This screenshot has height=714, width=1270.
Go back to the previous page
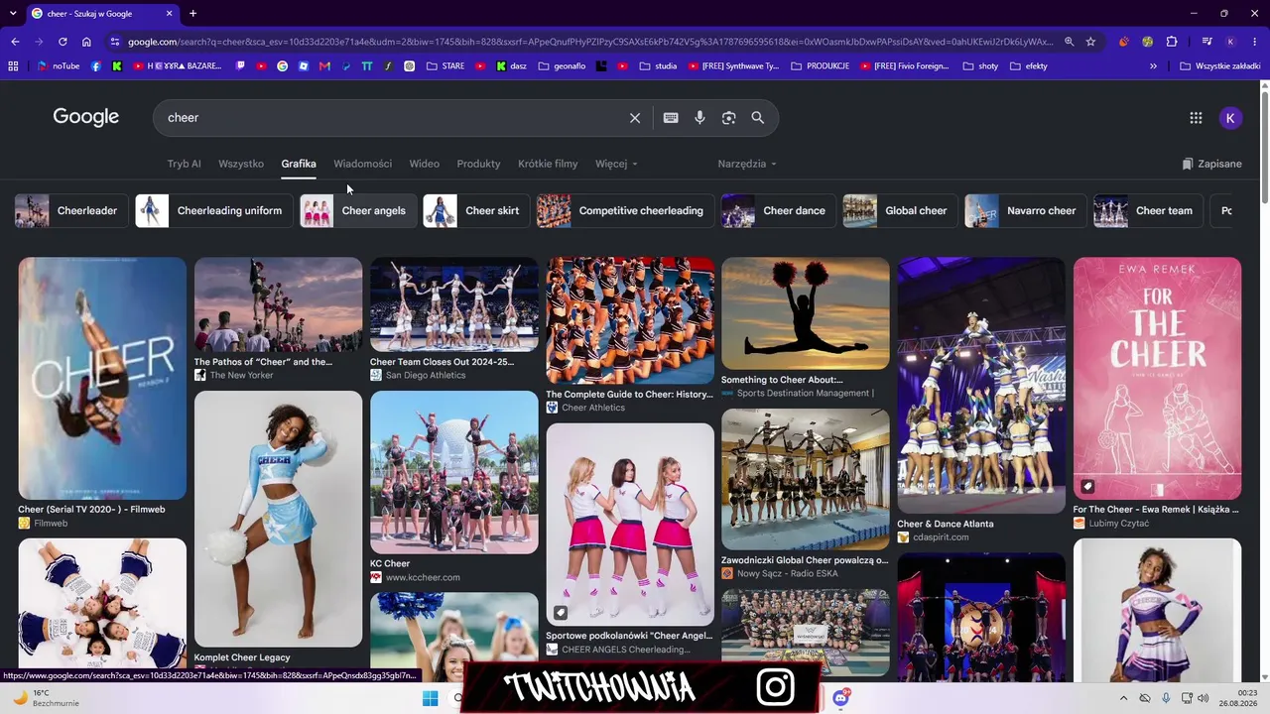click(15, 42)
